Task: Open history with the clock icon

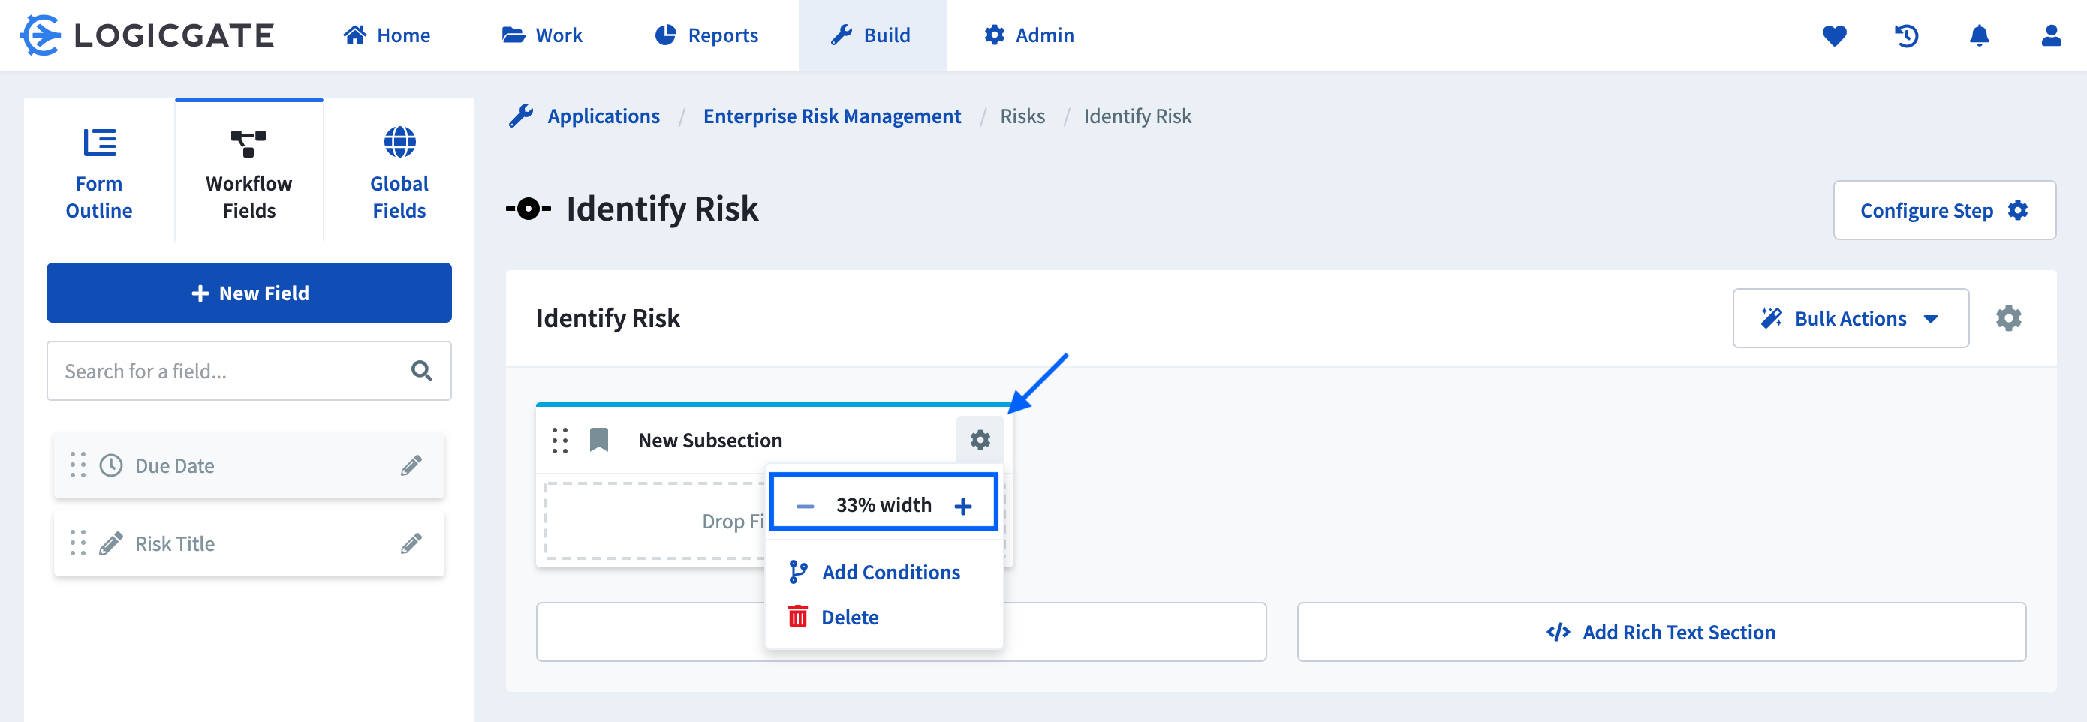Action: click(x=1907, y=35)
